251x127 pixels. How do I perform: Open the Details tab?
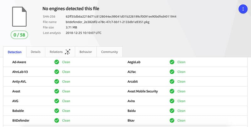35,52
